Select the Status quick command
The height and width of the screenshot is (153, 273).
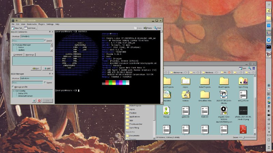[x=21, y=47]
